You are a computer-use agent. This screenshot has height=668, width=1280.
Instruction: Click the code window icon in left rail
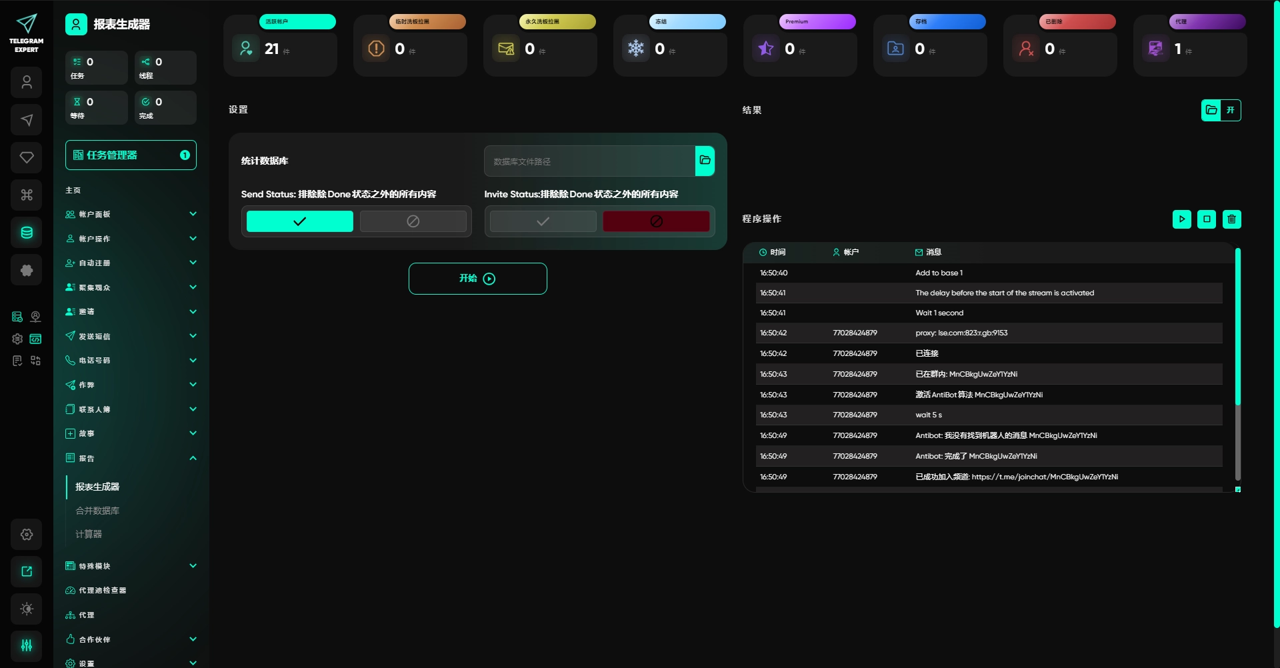[35, 339]
